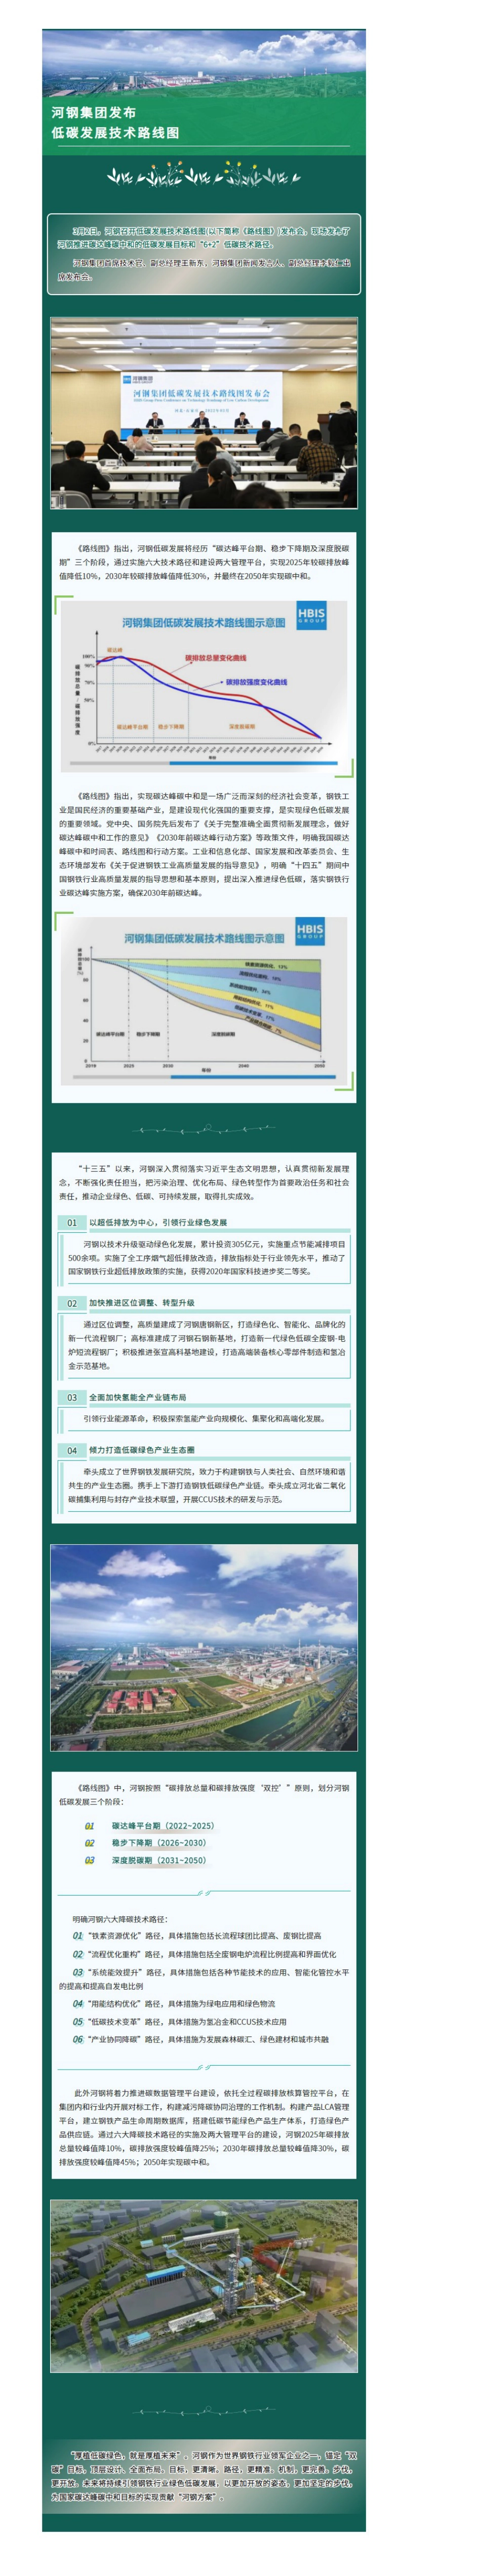Click the chart label 碳排放强度变化曲线
Screen dimensions: 481x2576
(256, 682)
